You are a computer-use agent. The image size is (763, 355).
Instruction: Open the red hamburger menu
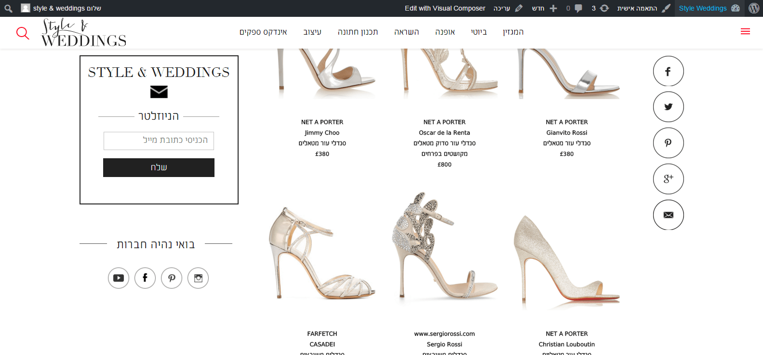click(x=745, y=32)
